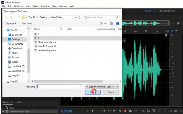The width and height of the screenshot is (183, 114).
Task: Start playback with the Play button
Action: coord(93,111)
